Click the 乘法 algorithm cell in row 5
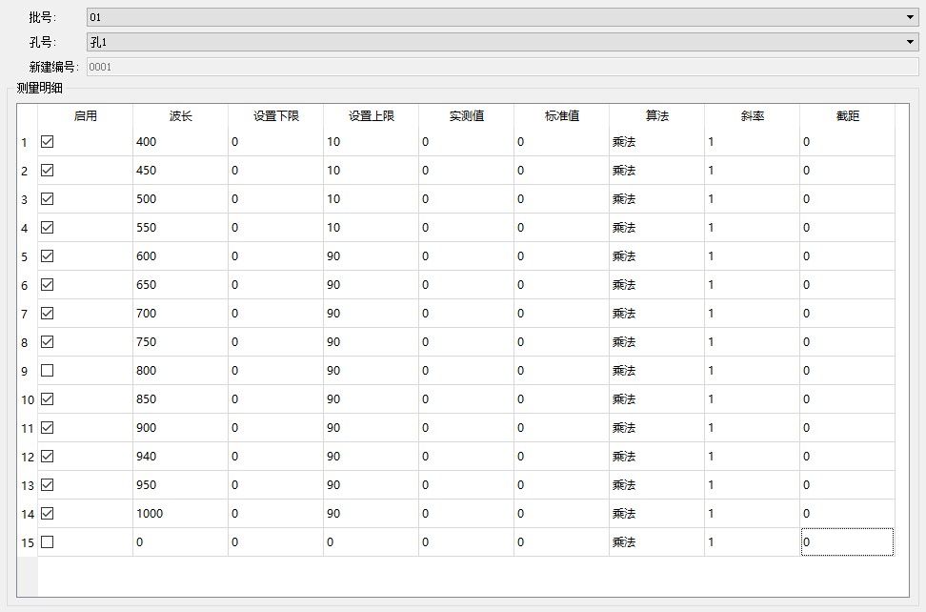This screenshot has height=612, width=926. pyautogui.click(x=656, y=256)
